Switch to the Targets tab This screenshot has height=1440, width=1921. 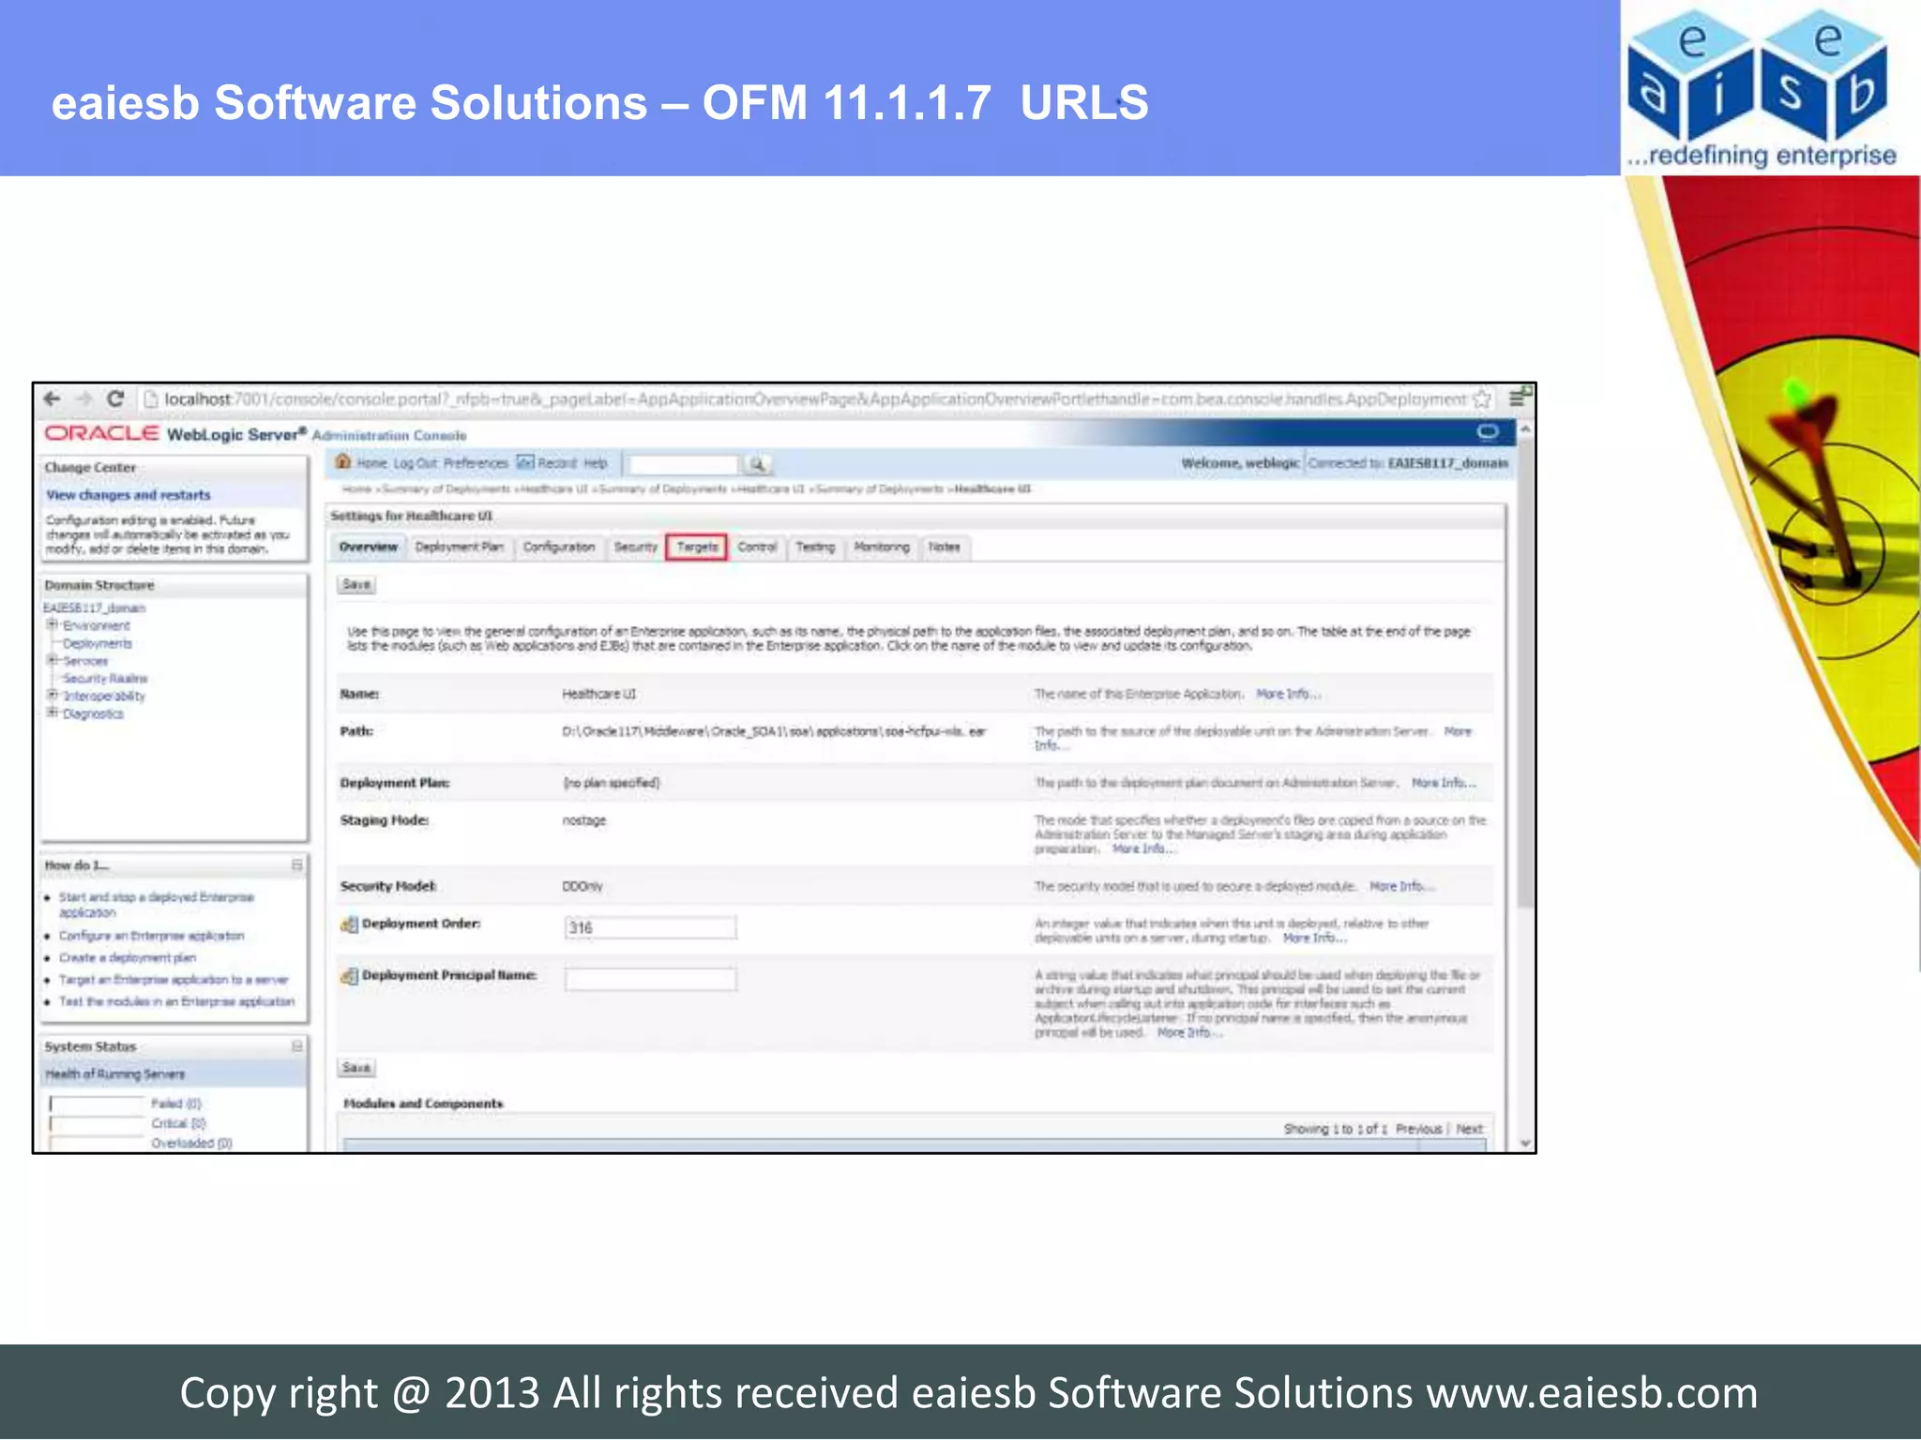pyautogui.click(x=697, y=547)
